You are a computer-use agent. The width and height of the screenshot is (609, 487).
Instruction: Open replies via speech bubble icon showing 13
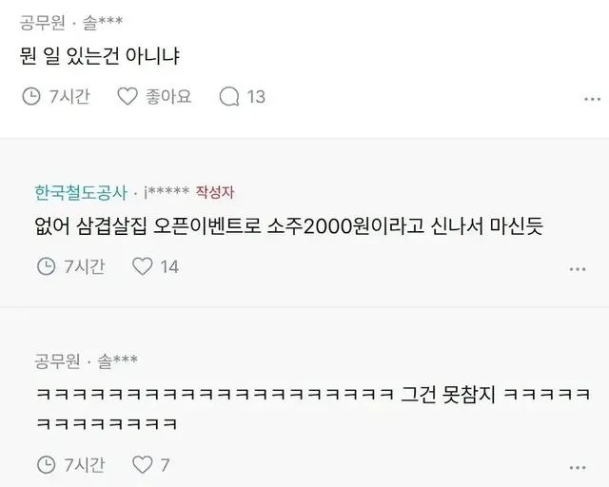(229, 96)
